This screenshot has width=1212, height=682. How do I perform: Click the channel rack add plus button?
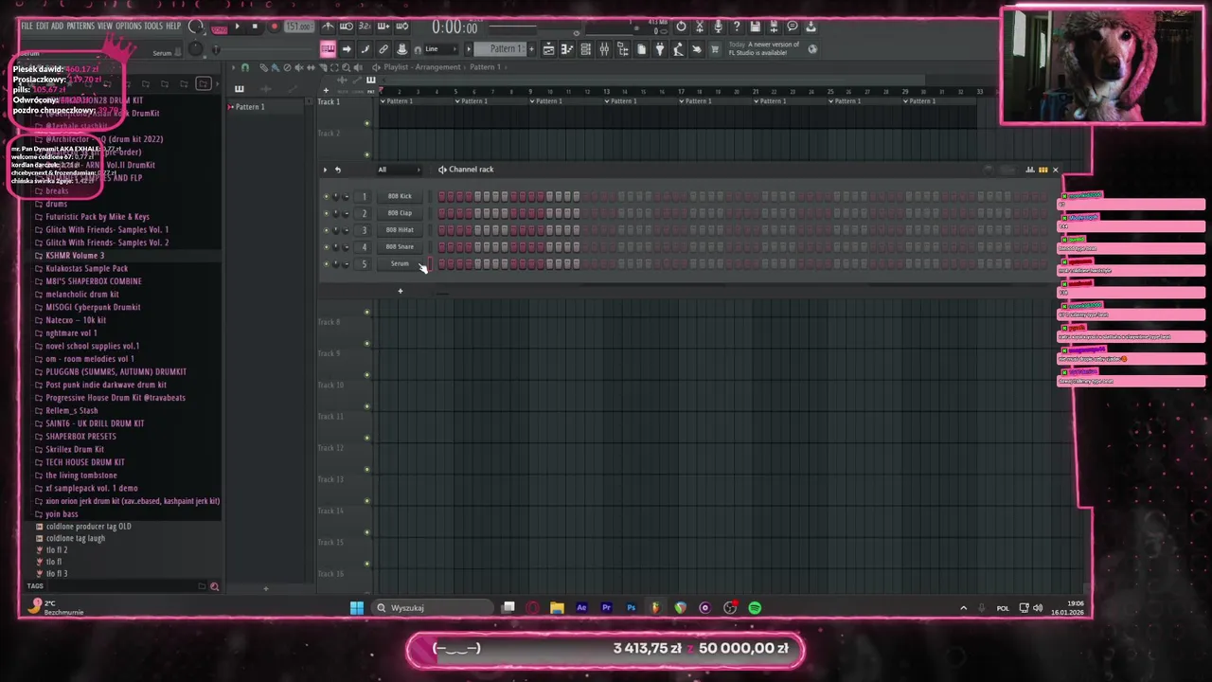(400, 291)
